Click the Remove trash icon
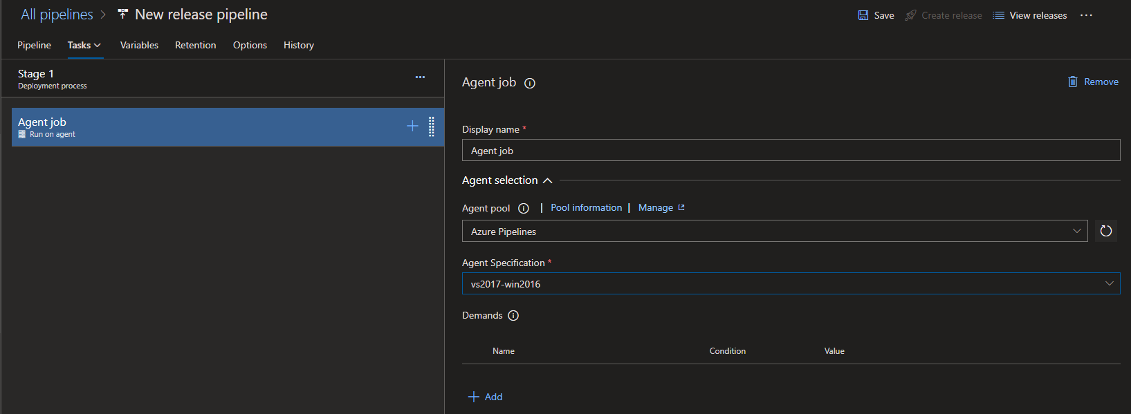 [1073, 82]
